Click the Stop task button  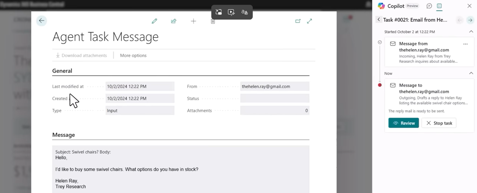pos(439,123)
